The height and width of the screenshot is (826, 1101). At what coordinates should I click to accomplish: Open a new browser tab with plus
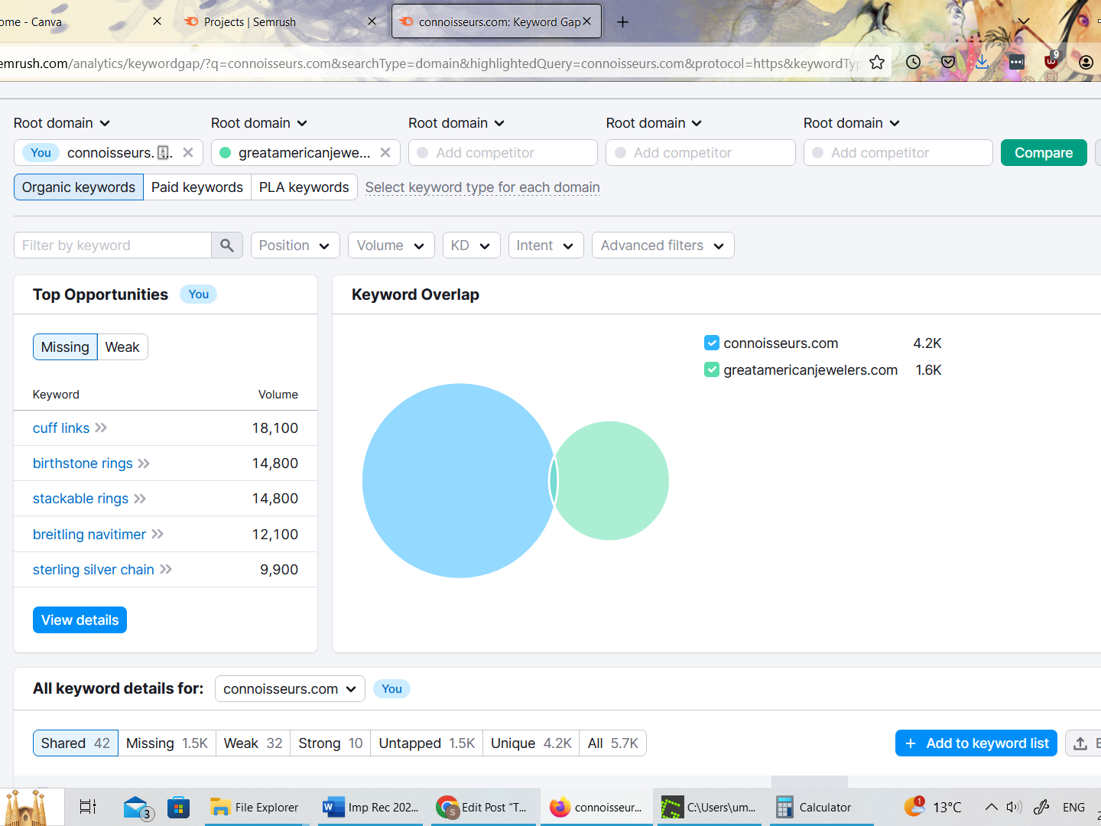coord(622,22)
